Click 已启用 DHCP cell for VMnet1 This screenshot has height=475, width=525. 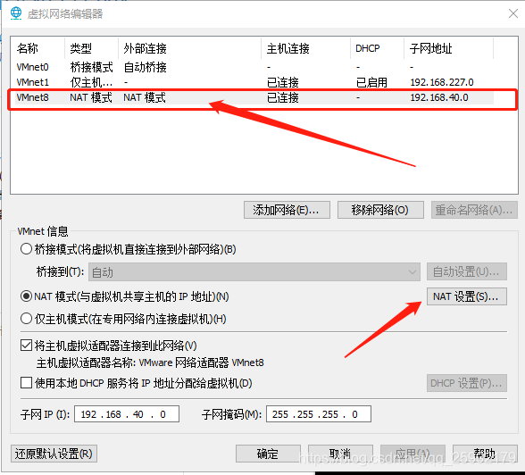(371, 82)
